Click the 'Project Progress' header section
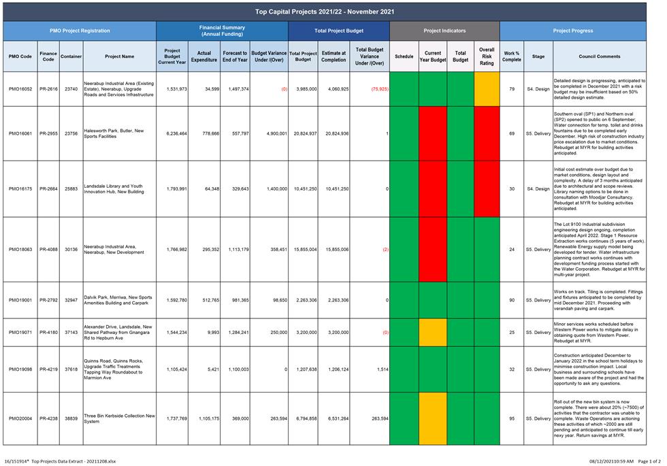The width and height of the screenshot is (667, 466). tap(572, 31)
